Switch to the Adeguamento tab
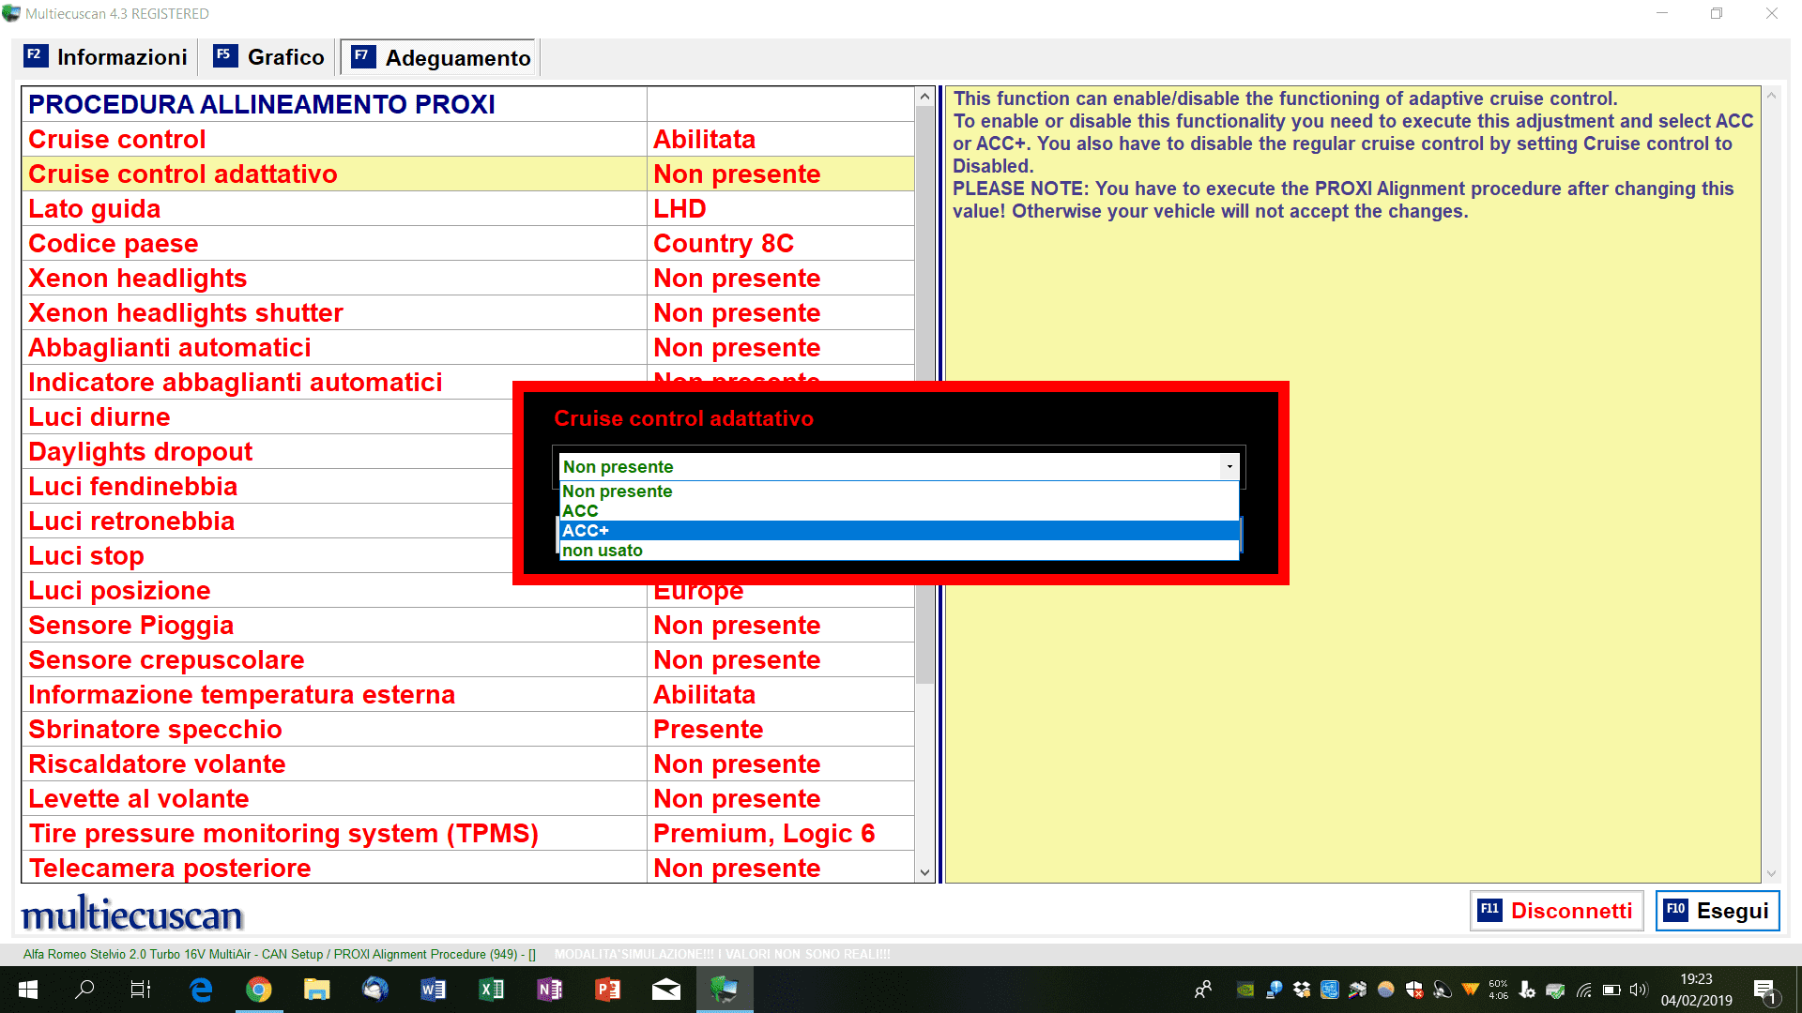The width and height of the screenshot is (1802, 1013). tap(440, 58)
